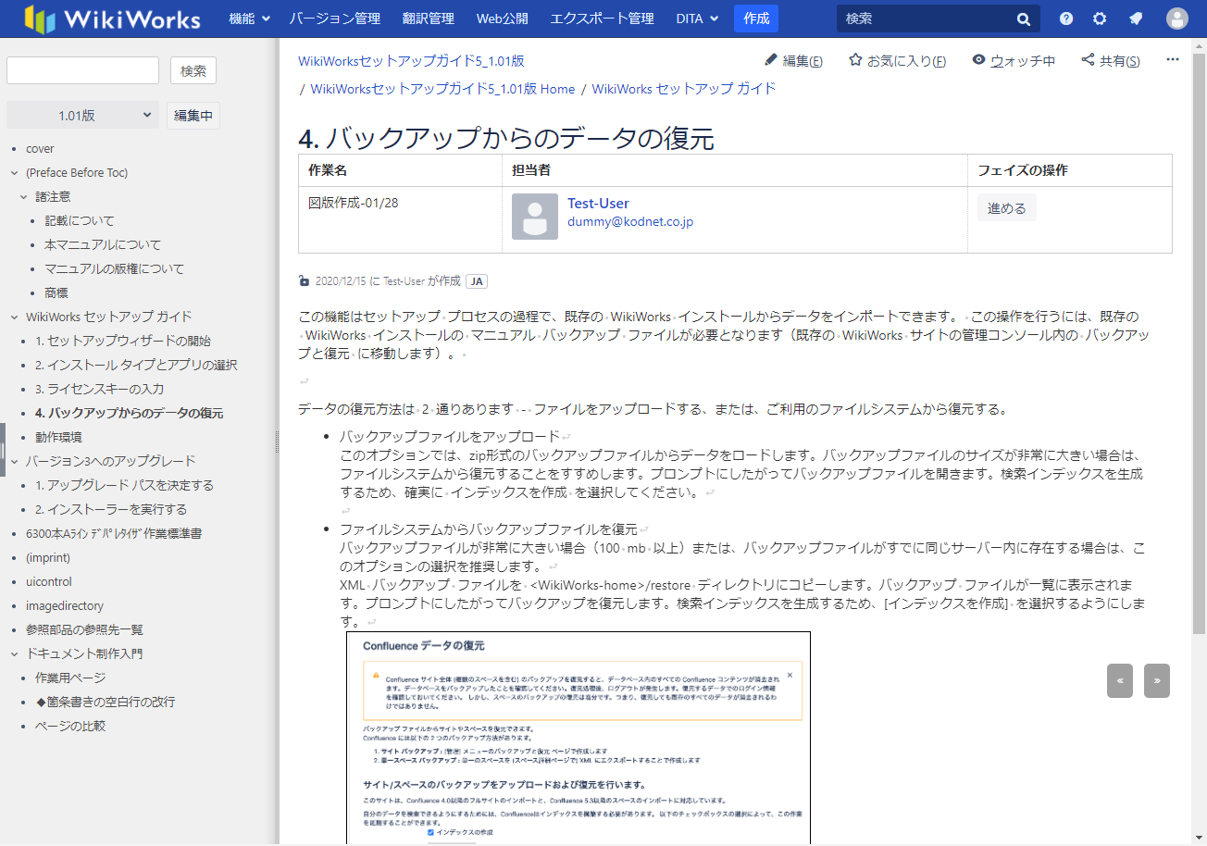Toggle the ウォッチ中 watch status
The image size is (1207, 846).
pyautogui.click(x=1014, y=61)
